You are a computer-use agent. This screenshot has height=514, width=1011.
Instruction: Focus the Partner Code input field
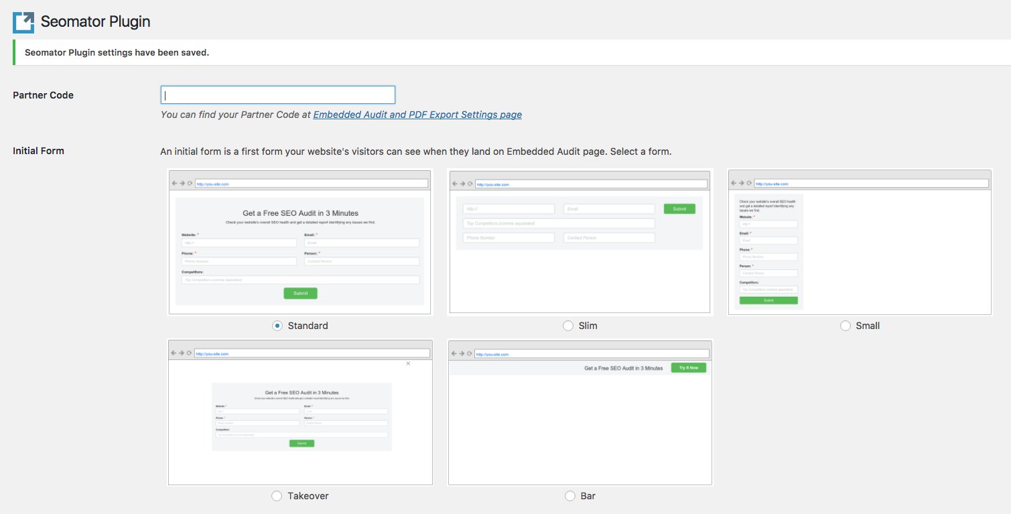coord(278,95)
